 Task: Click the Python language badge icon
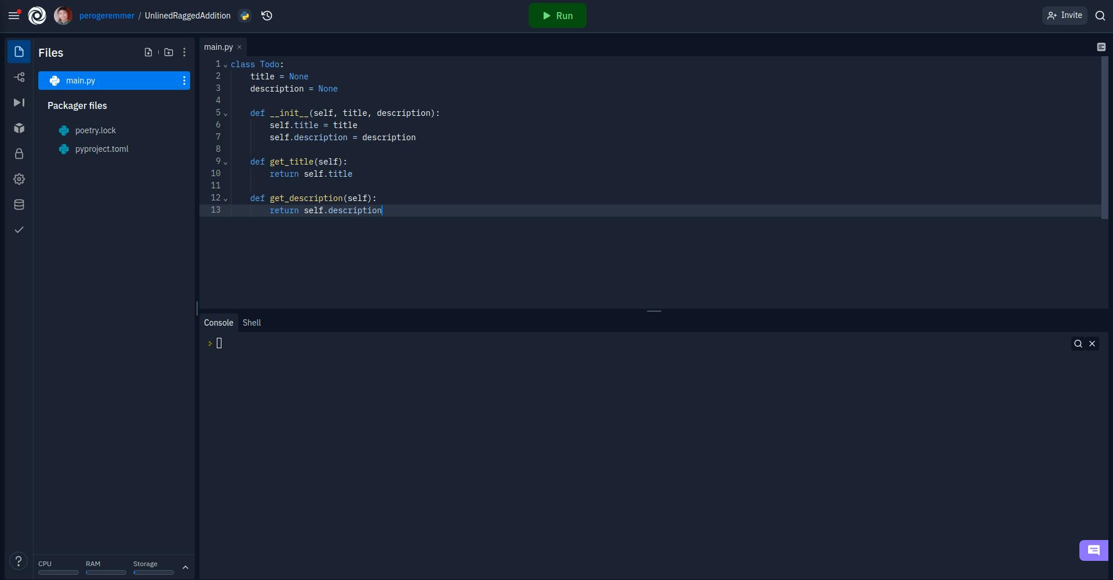point(245,16)
